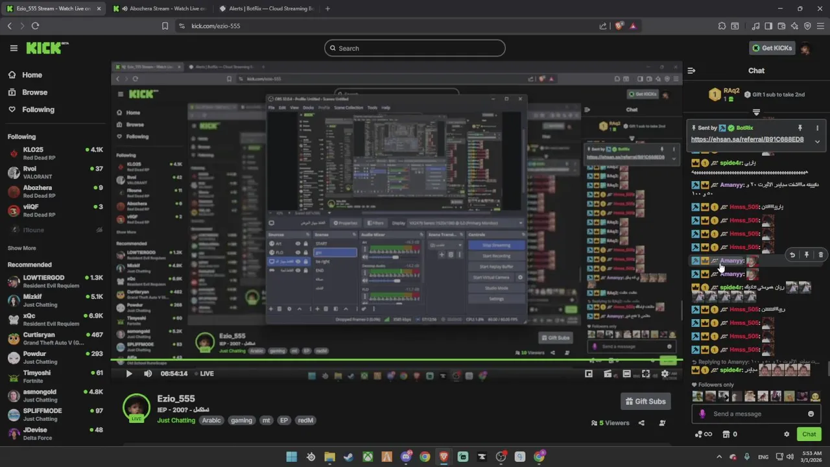Viewport: 830px width, 467px height.
Task: Open xQc in the Recommended list
Action: coord(54,319)
